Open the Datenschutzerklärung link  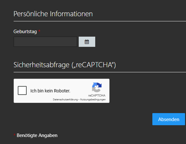(65, 99)
